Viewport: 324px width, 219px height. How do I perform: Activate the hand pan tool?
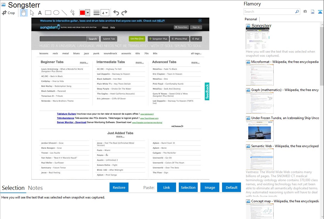[24, 13]
